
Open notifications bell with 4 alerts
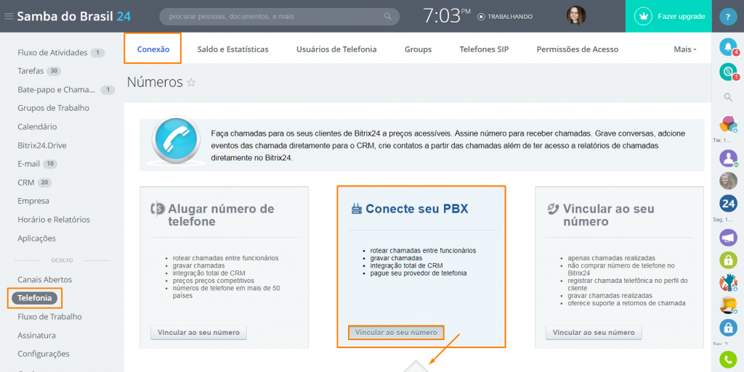coord(728,46)
